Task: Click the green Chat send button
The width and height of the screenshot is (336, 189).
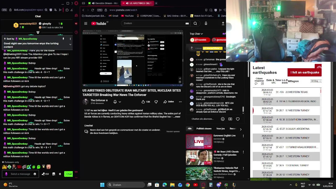Action: tap(69, 174)
